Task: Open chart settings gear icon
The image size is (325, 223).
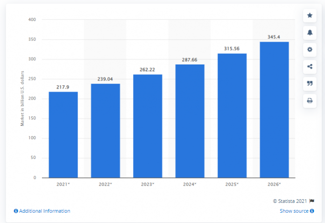Action: (x=309, y=49)
